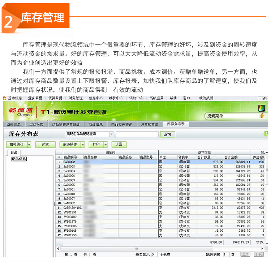
Task: Click horizontal scrollbar right arrow
Action: pos(262,249)
